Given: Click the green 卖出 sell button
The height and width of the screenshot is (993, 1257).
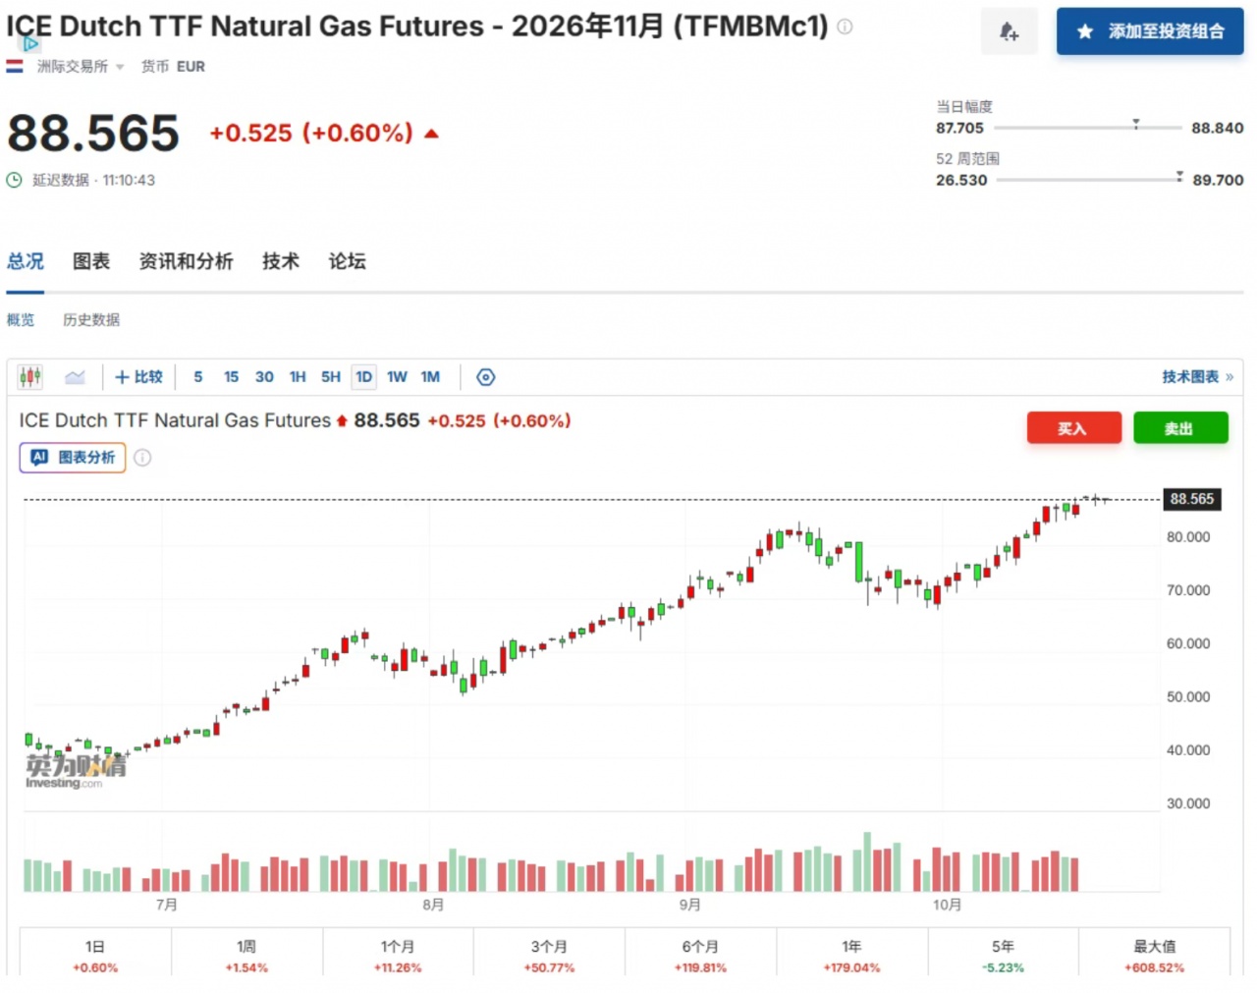Looking at the screenshot, I should pyautogui.click(x=1180, y=428).
